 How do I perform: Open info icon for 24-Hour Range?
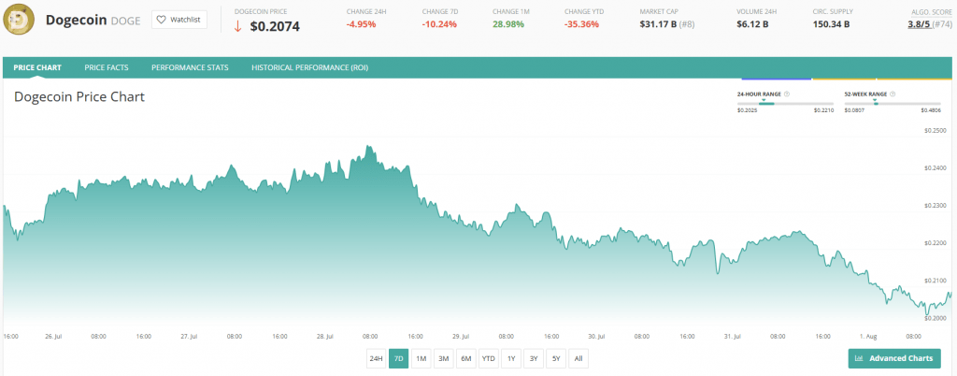pyautogui.click(x=787, y=94)
